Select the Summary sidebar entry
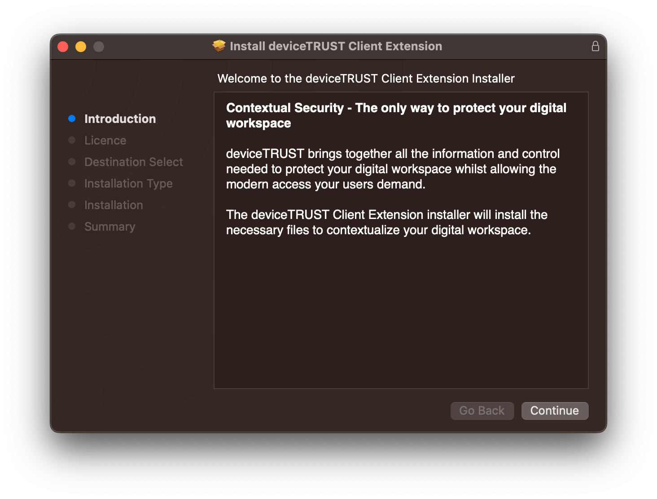The image size is (657, 499). click(x=109, y=226)
